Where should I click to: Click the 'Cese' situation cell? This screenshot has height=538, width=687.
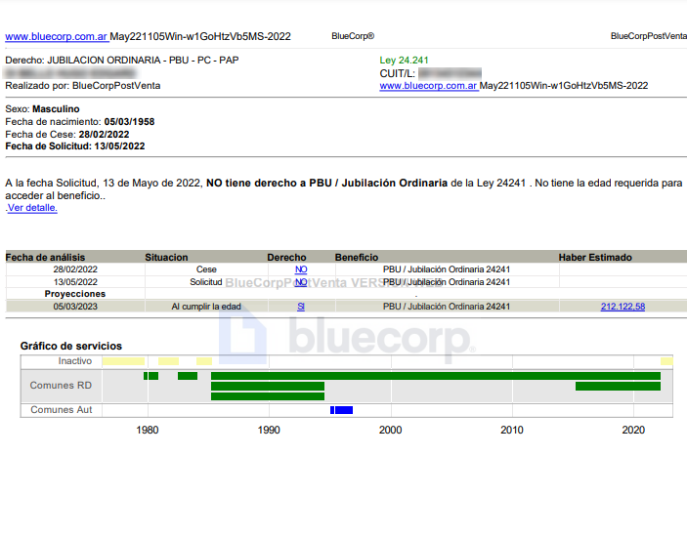(206, 269)
